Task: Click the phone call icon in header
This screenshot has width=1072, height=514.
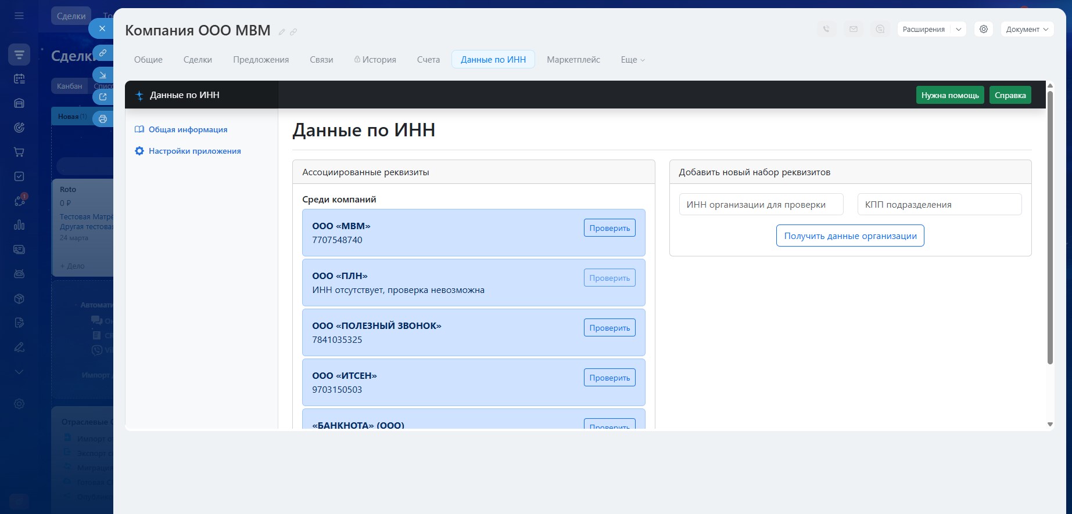Action: point(826,29)
